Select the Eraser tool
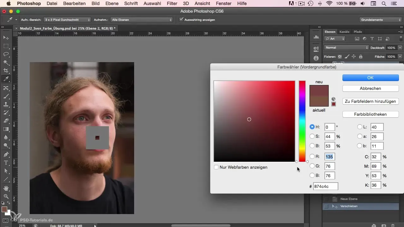Screen dimensions: 404x227 tap(6, 121)
